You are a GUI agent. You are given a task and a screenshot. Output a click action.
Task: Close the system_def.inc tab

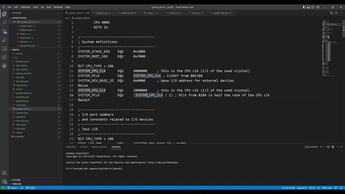(x=88, y=13)
